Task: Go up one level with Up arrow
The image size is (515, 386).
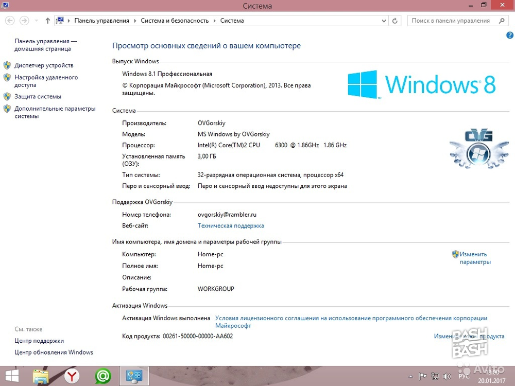Action: coord(47,21)
